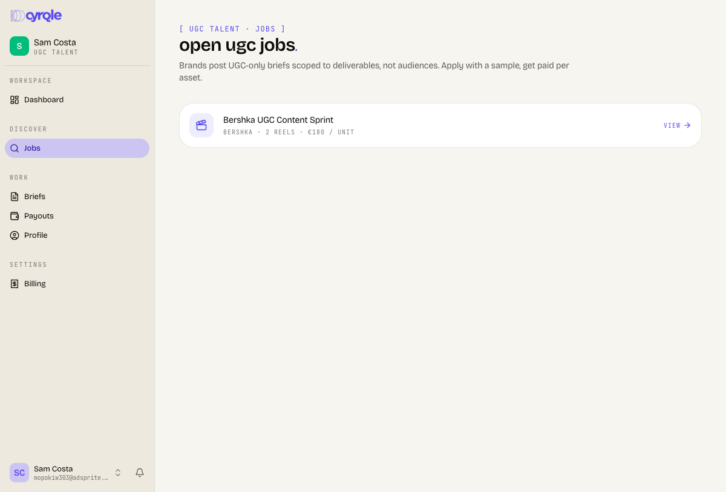This screenshot has width=726, height=492.
Task: Click VIEW on the Bershka job
Action: (x=677, y=125)
